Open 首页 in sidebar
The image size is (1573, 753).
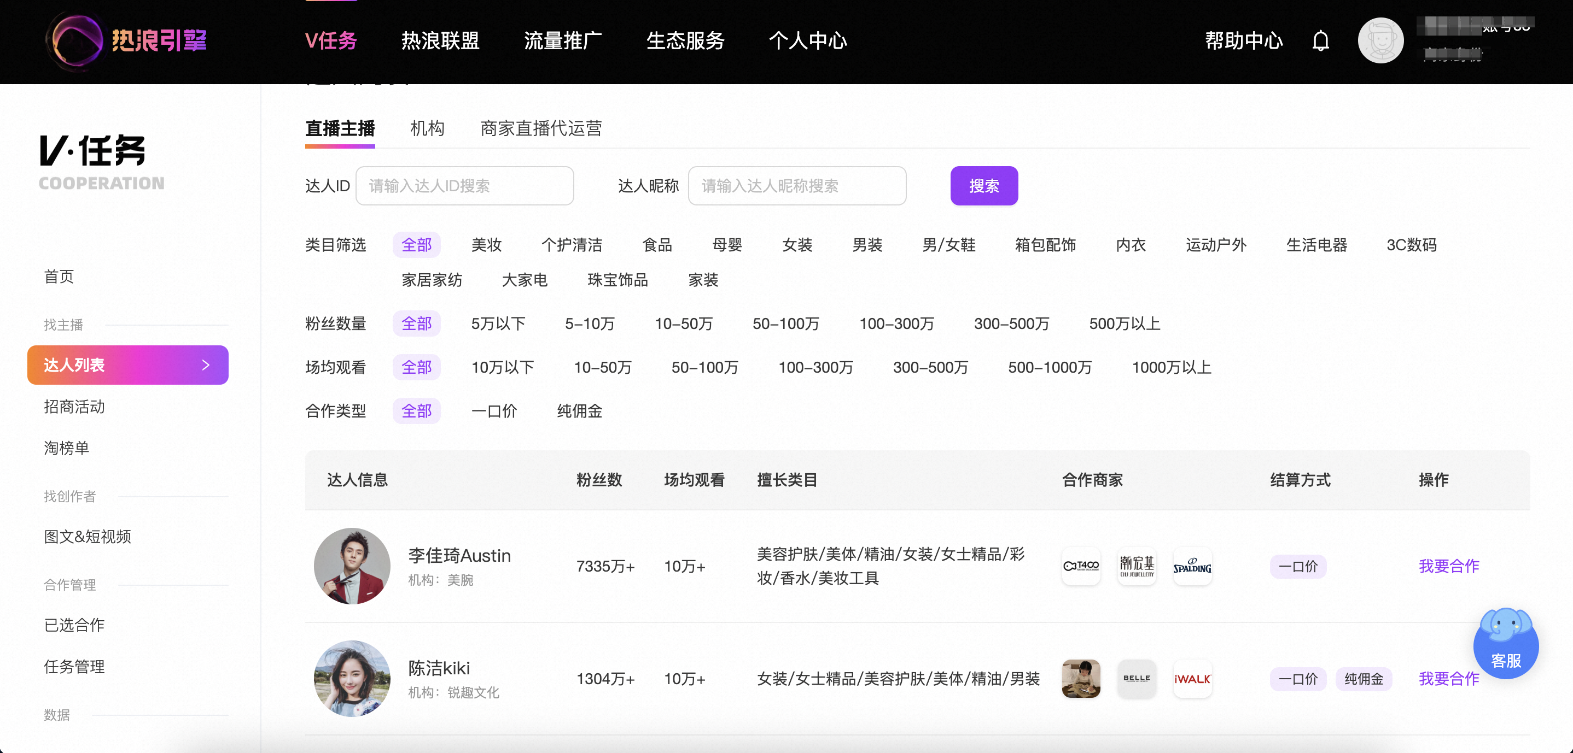pos(59,277)
